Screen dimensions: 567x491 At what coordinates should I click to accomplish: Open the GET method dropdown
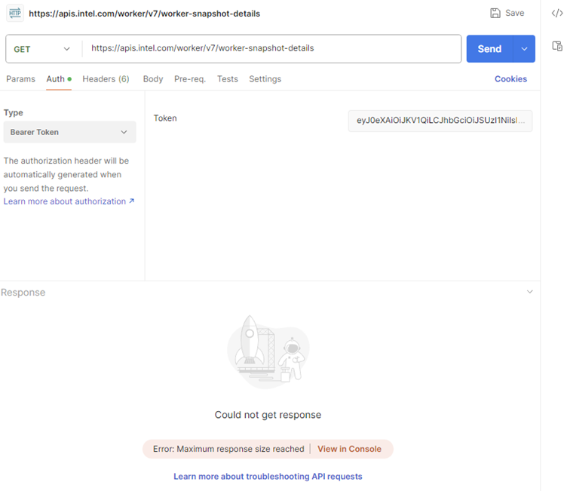coord(42,49)
